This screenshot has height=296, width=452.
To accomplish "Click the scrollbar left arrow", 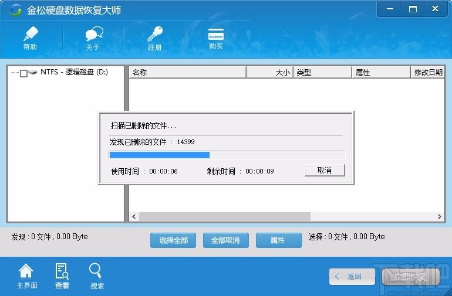I will (134, 216).
